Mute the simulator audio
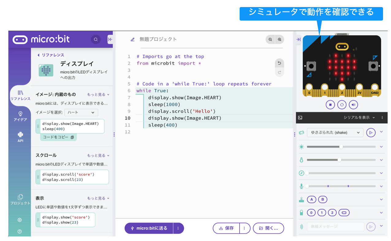Screen dimensions: 391x241 tap(353, 105)
